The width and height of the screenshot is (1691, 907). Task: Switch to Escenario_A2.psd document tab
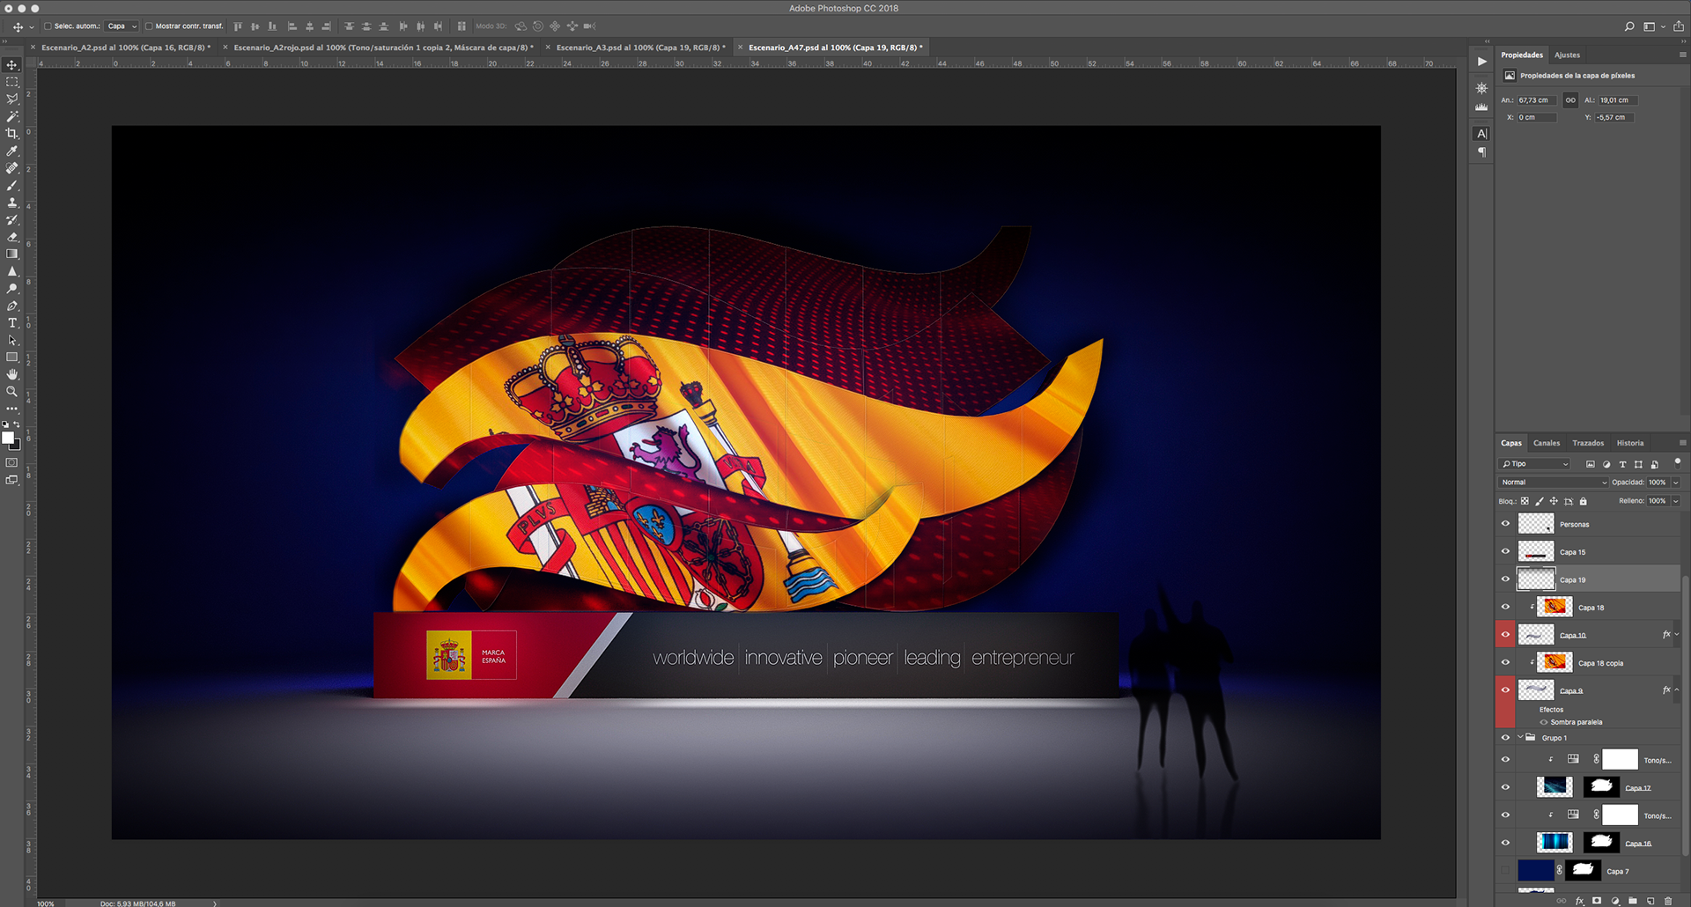(126, 48)
